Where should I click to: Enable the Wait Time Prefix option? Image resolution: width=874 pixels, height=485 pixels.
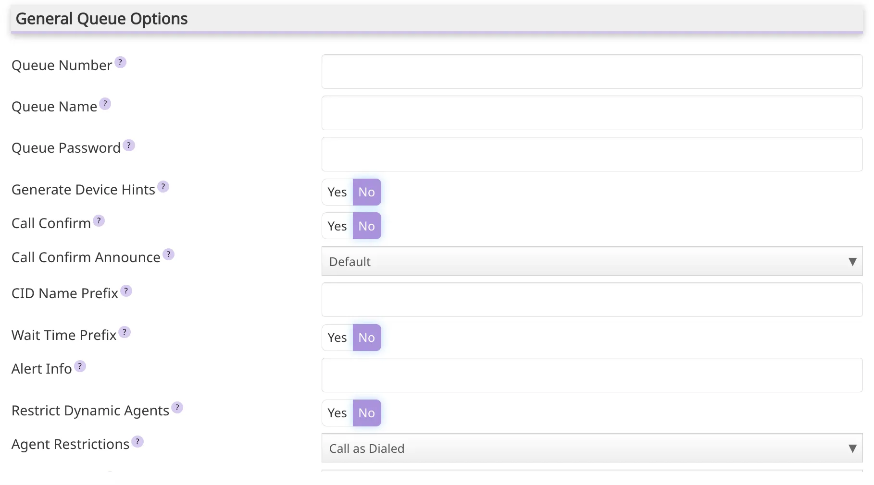coord(337,338)
